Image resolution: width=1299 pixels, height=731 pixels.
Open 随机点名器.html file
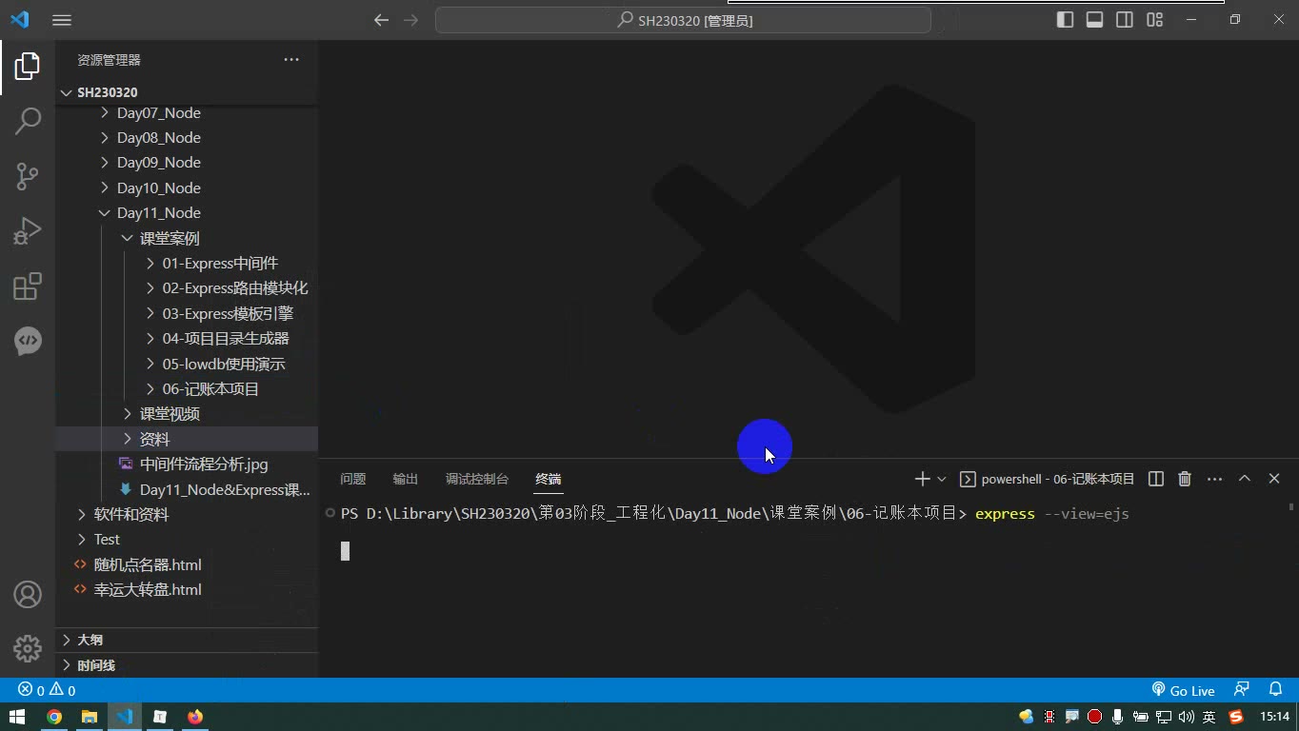pos(148,564)
